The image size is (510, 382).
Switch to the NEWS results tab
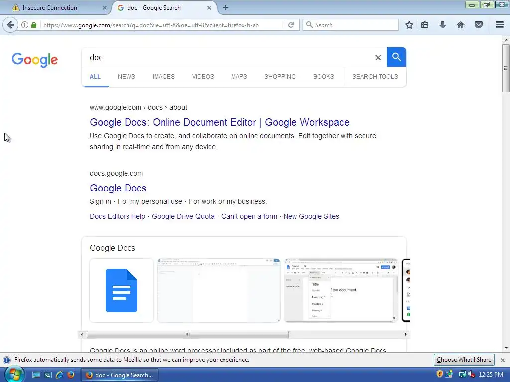coord(126,77)
